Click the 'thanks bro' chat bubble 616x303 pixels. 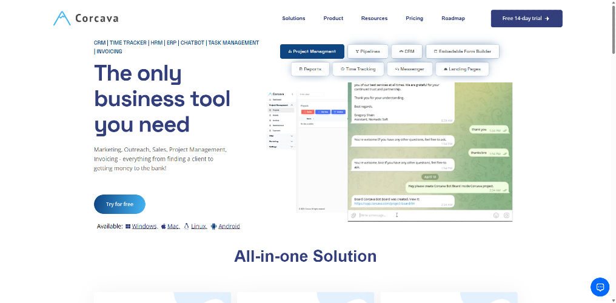pos(489,153)
